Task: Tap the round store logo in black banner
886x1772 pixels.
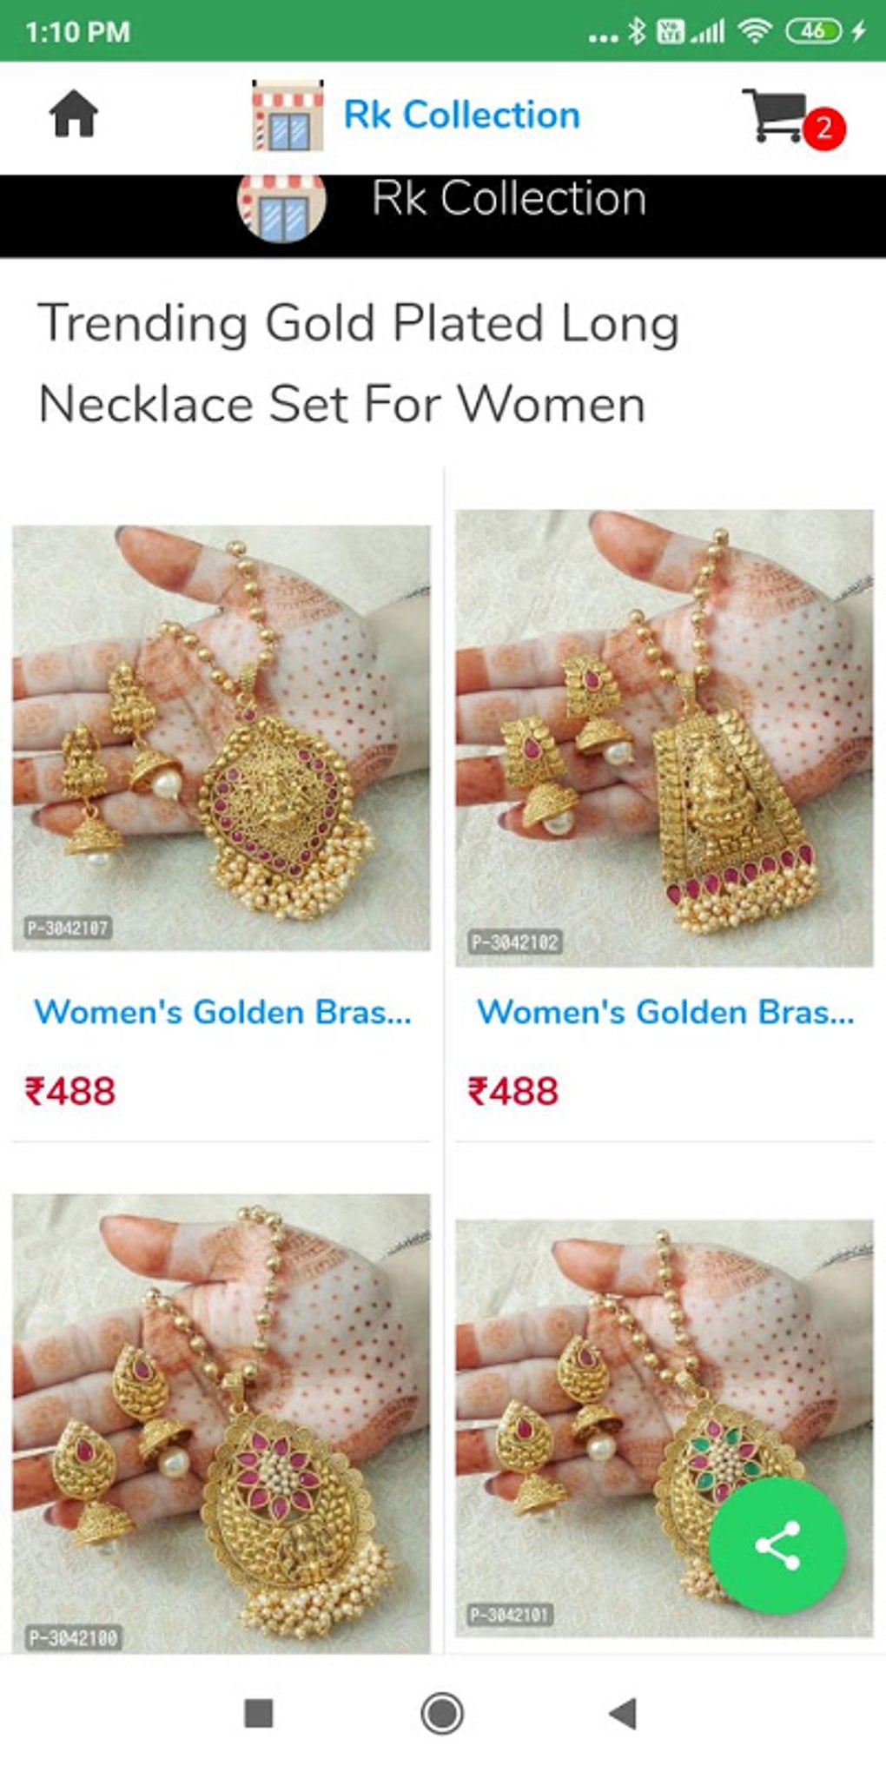Action: click(282, 207)
